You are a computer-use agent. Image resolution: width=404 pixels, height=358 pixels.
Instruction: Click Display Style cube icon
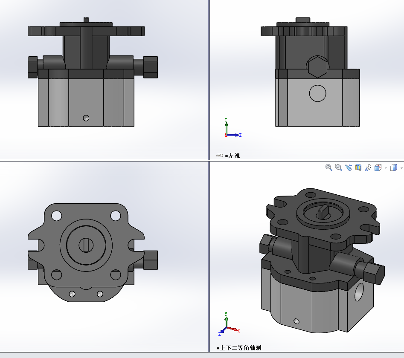(x=394, y=167)
